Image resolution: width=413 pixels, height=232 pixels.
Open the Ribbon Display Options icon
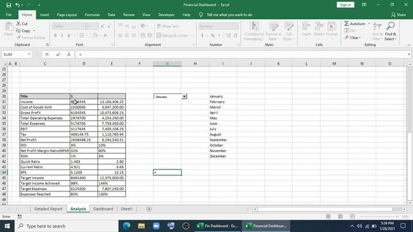(364, 5)
